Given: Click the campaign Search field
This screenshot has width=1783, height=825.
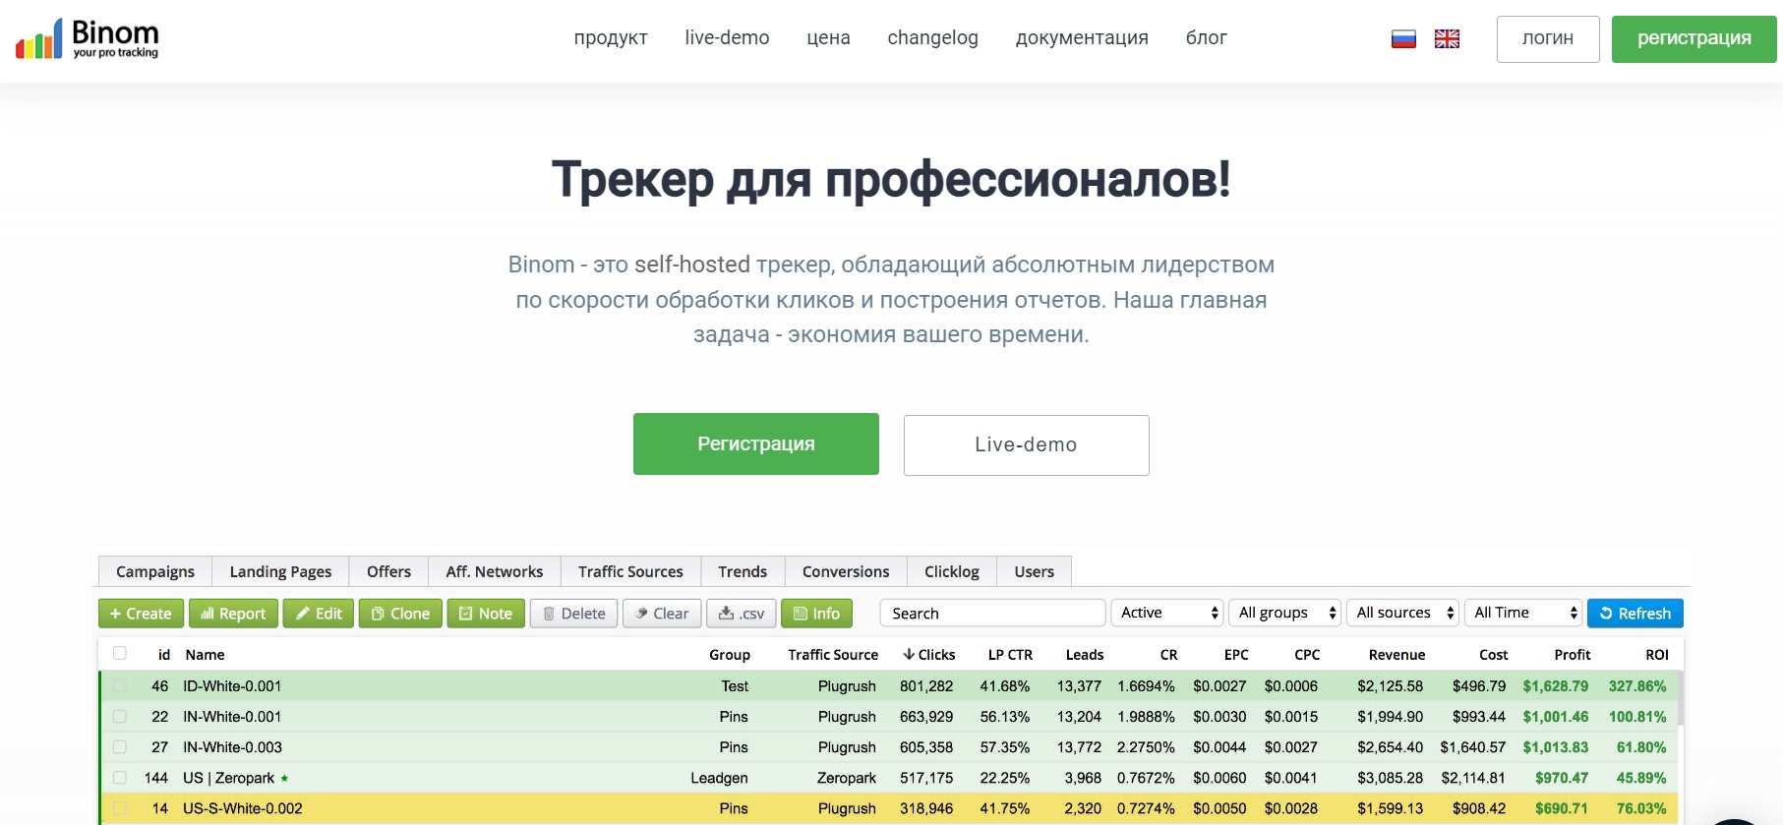Looking at the screenshot, I should coord(992,613).
